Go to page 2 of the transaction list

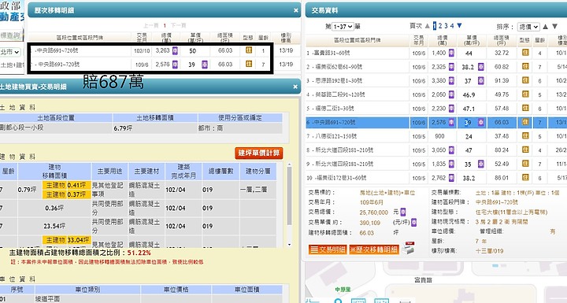click(x=440, y=26)
